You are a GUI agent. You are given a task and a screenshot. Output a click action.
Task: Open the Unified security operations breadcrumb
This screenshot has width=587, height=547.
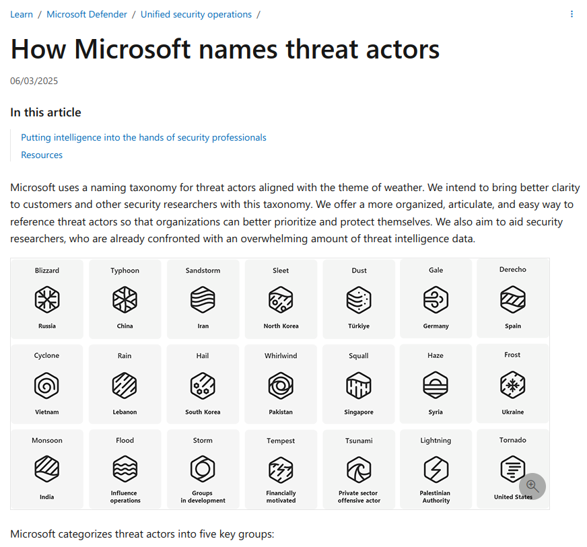coord(196,14)
